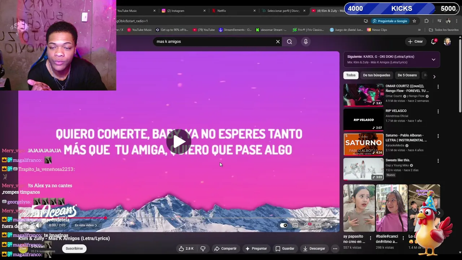Open 'Nexus Clips' bookmark
Screen dimensions: 462x260
pos(377,30)
